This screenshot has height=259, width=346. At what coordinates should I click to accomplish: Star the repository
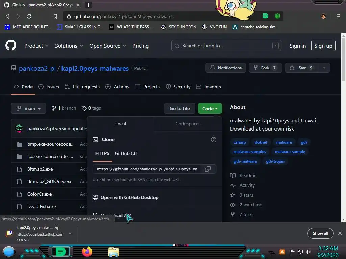pyautogui.click(x=302, y=68)
